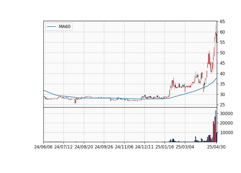Click the 24/08/20 date label
Image resolution: width=241 pixels, height=173 pixels.
[84, 147]
